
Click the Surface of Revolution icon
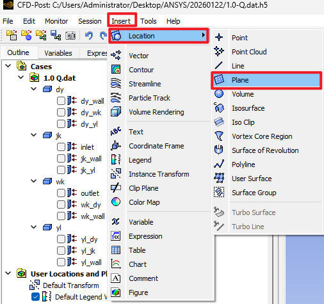(x=219, y=150)
